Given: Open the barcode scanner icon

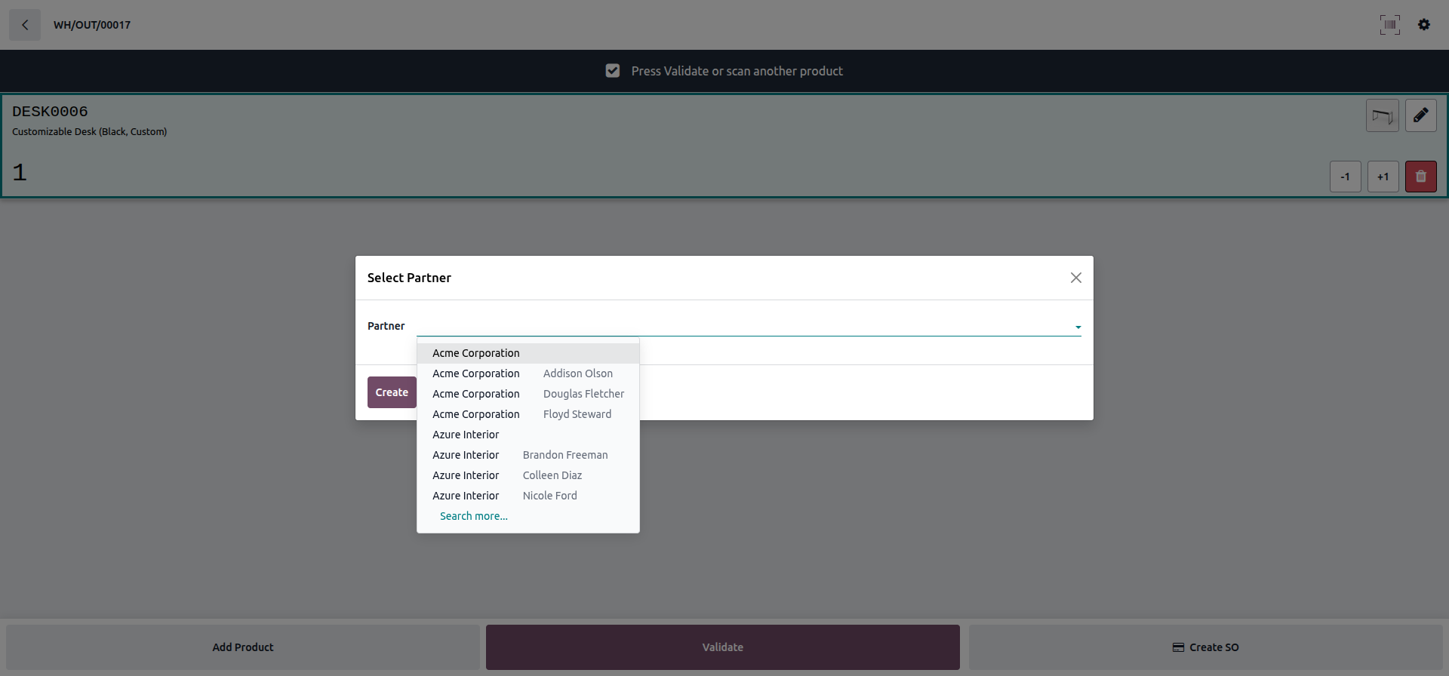Looking at the screenshot, I should (1389, 25).
